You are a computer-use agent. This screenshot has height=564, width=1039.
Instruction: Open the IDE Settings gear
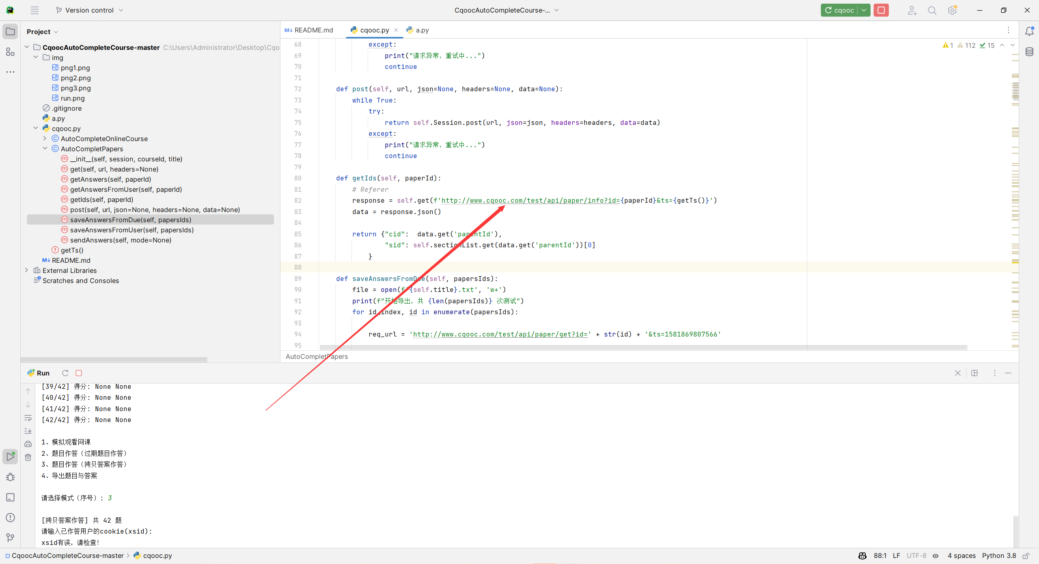point(952,10)
